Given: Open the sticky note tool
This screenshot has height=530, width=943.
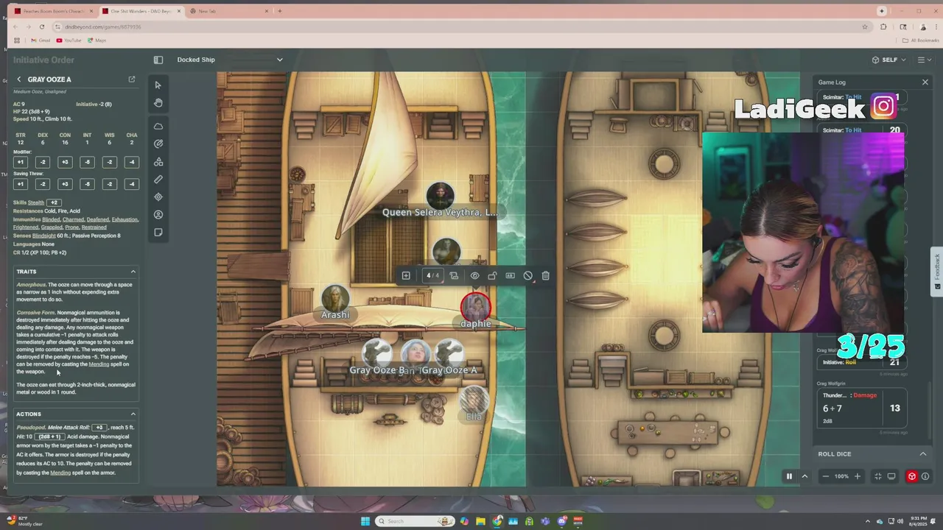Looking at the screenshot, I should (158, 233).
